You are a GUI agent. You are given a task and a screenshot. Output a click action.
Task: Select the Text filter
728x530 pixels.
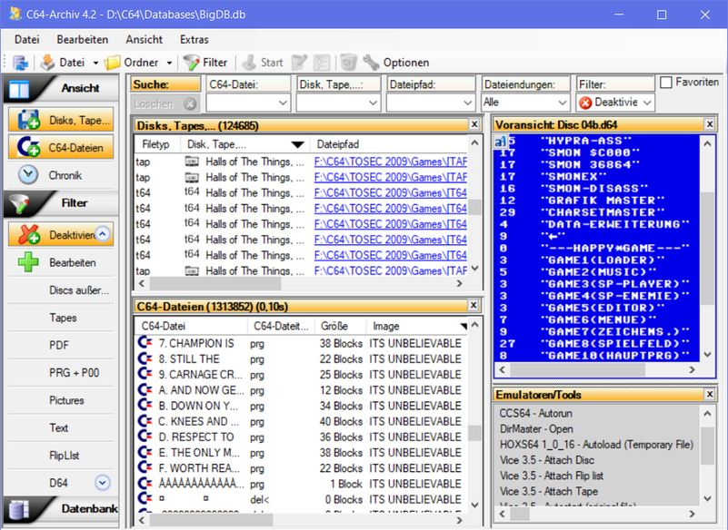(61, 427)
